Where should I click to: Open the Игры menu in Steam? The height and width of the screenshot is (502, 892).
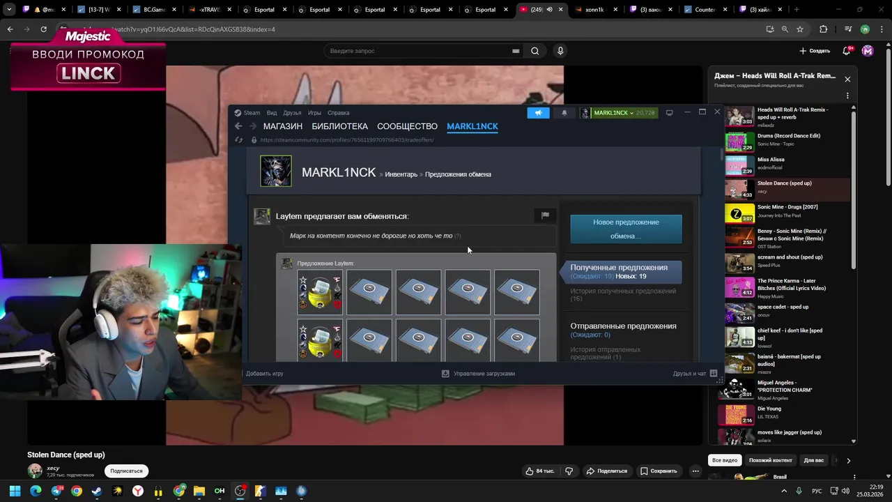(314, 112)
